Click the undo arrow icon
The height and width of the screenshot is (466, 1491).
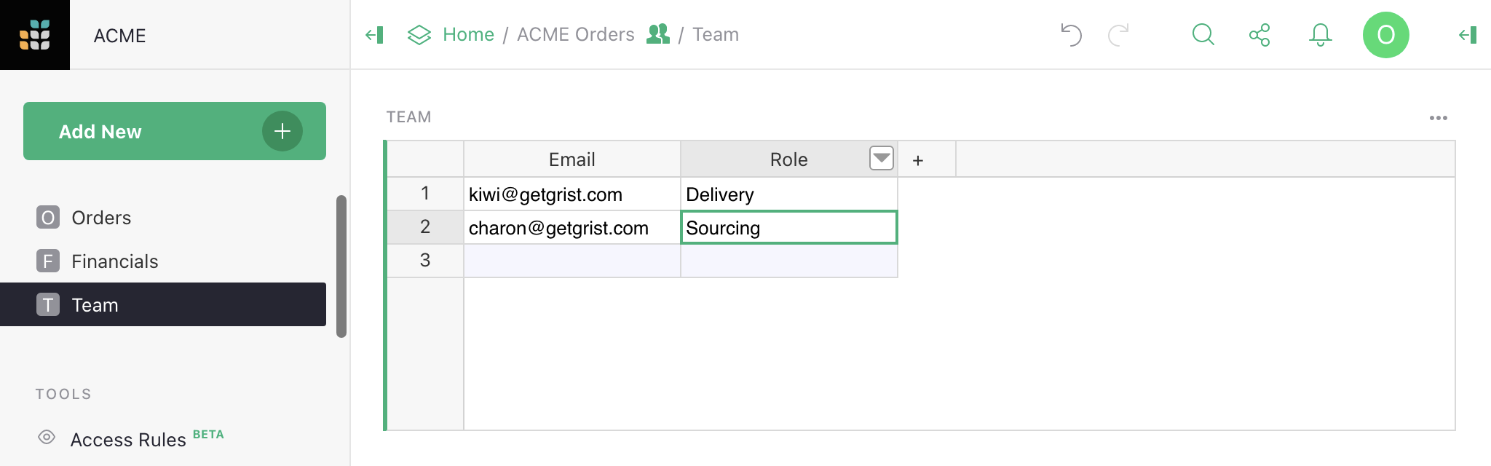click(x=1071, y=35)
